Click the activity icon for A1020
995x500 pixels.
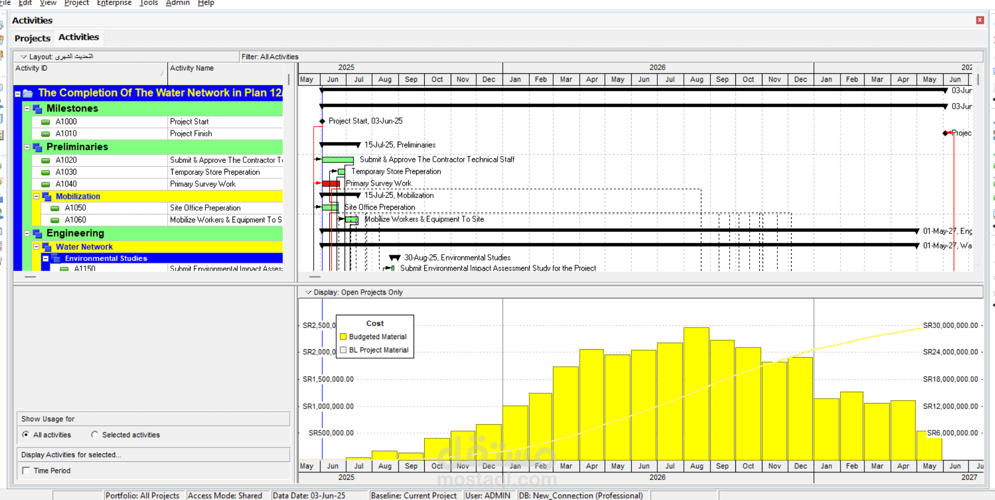click(46, 160)
